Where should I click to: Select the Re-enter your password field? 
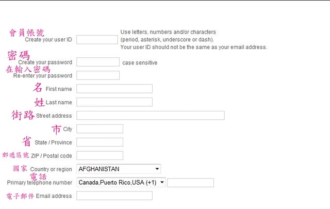point(97,76)
